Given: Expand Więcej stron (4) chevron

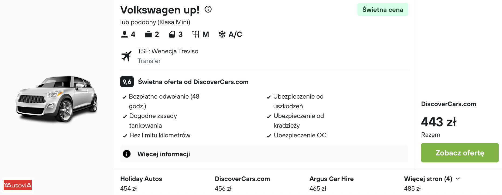Looking at the screenshot, I should click(458, 179).
